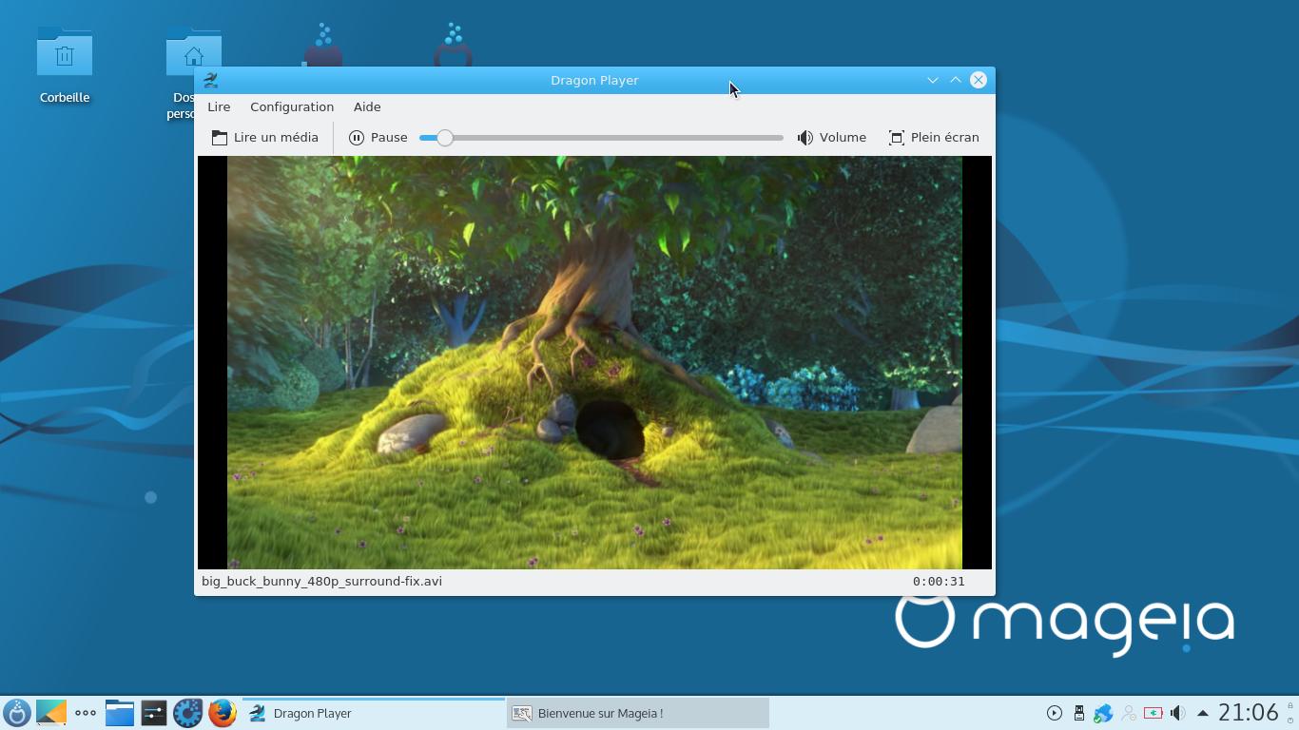Viewport: 1299px width, 730px height.
Task: Click the removable device tray icon
Action: point(1079,713)
